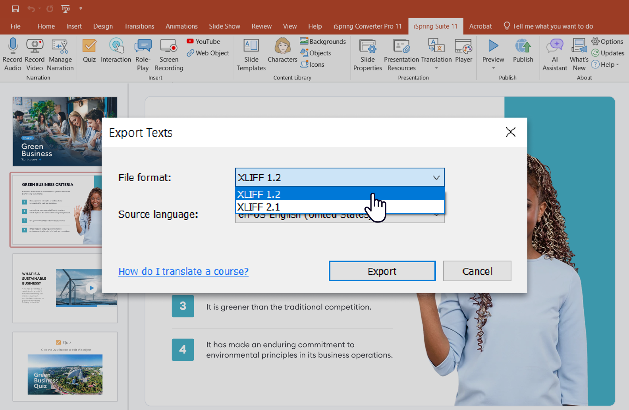The image size is (629, 410).
Task: Switch to the Animations tab
Action: click(181, 26)
